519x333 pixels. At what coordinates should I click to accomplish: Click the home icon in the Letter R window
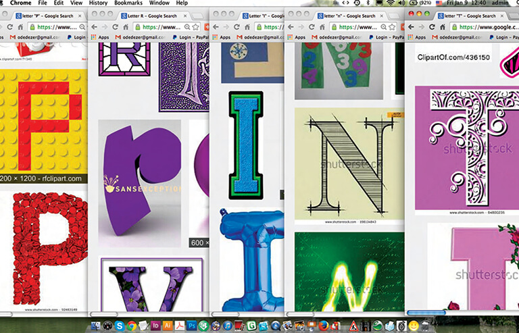click(x=126, y=27)
